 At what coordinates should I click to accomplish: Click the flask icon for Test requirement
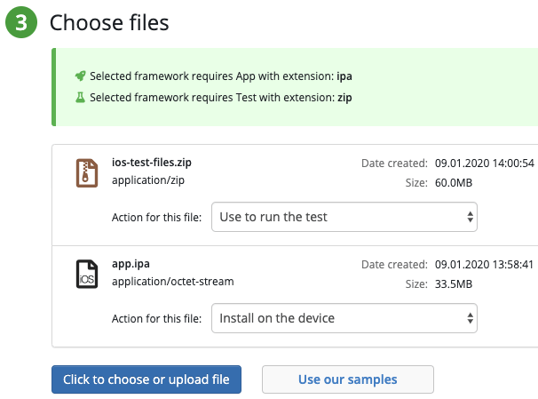tap(80, 97)
